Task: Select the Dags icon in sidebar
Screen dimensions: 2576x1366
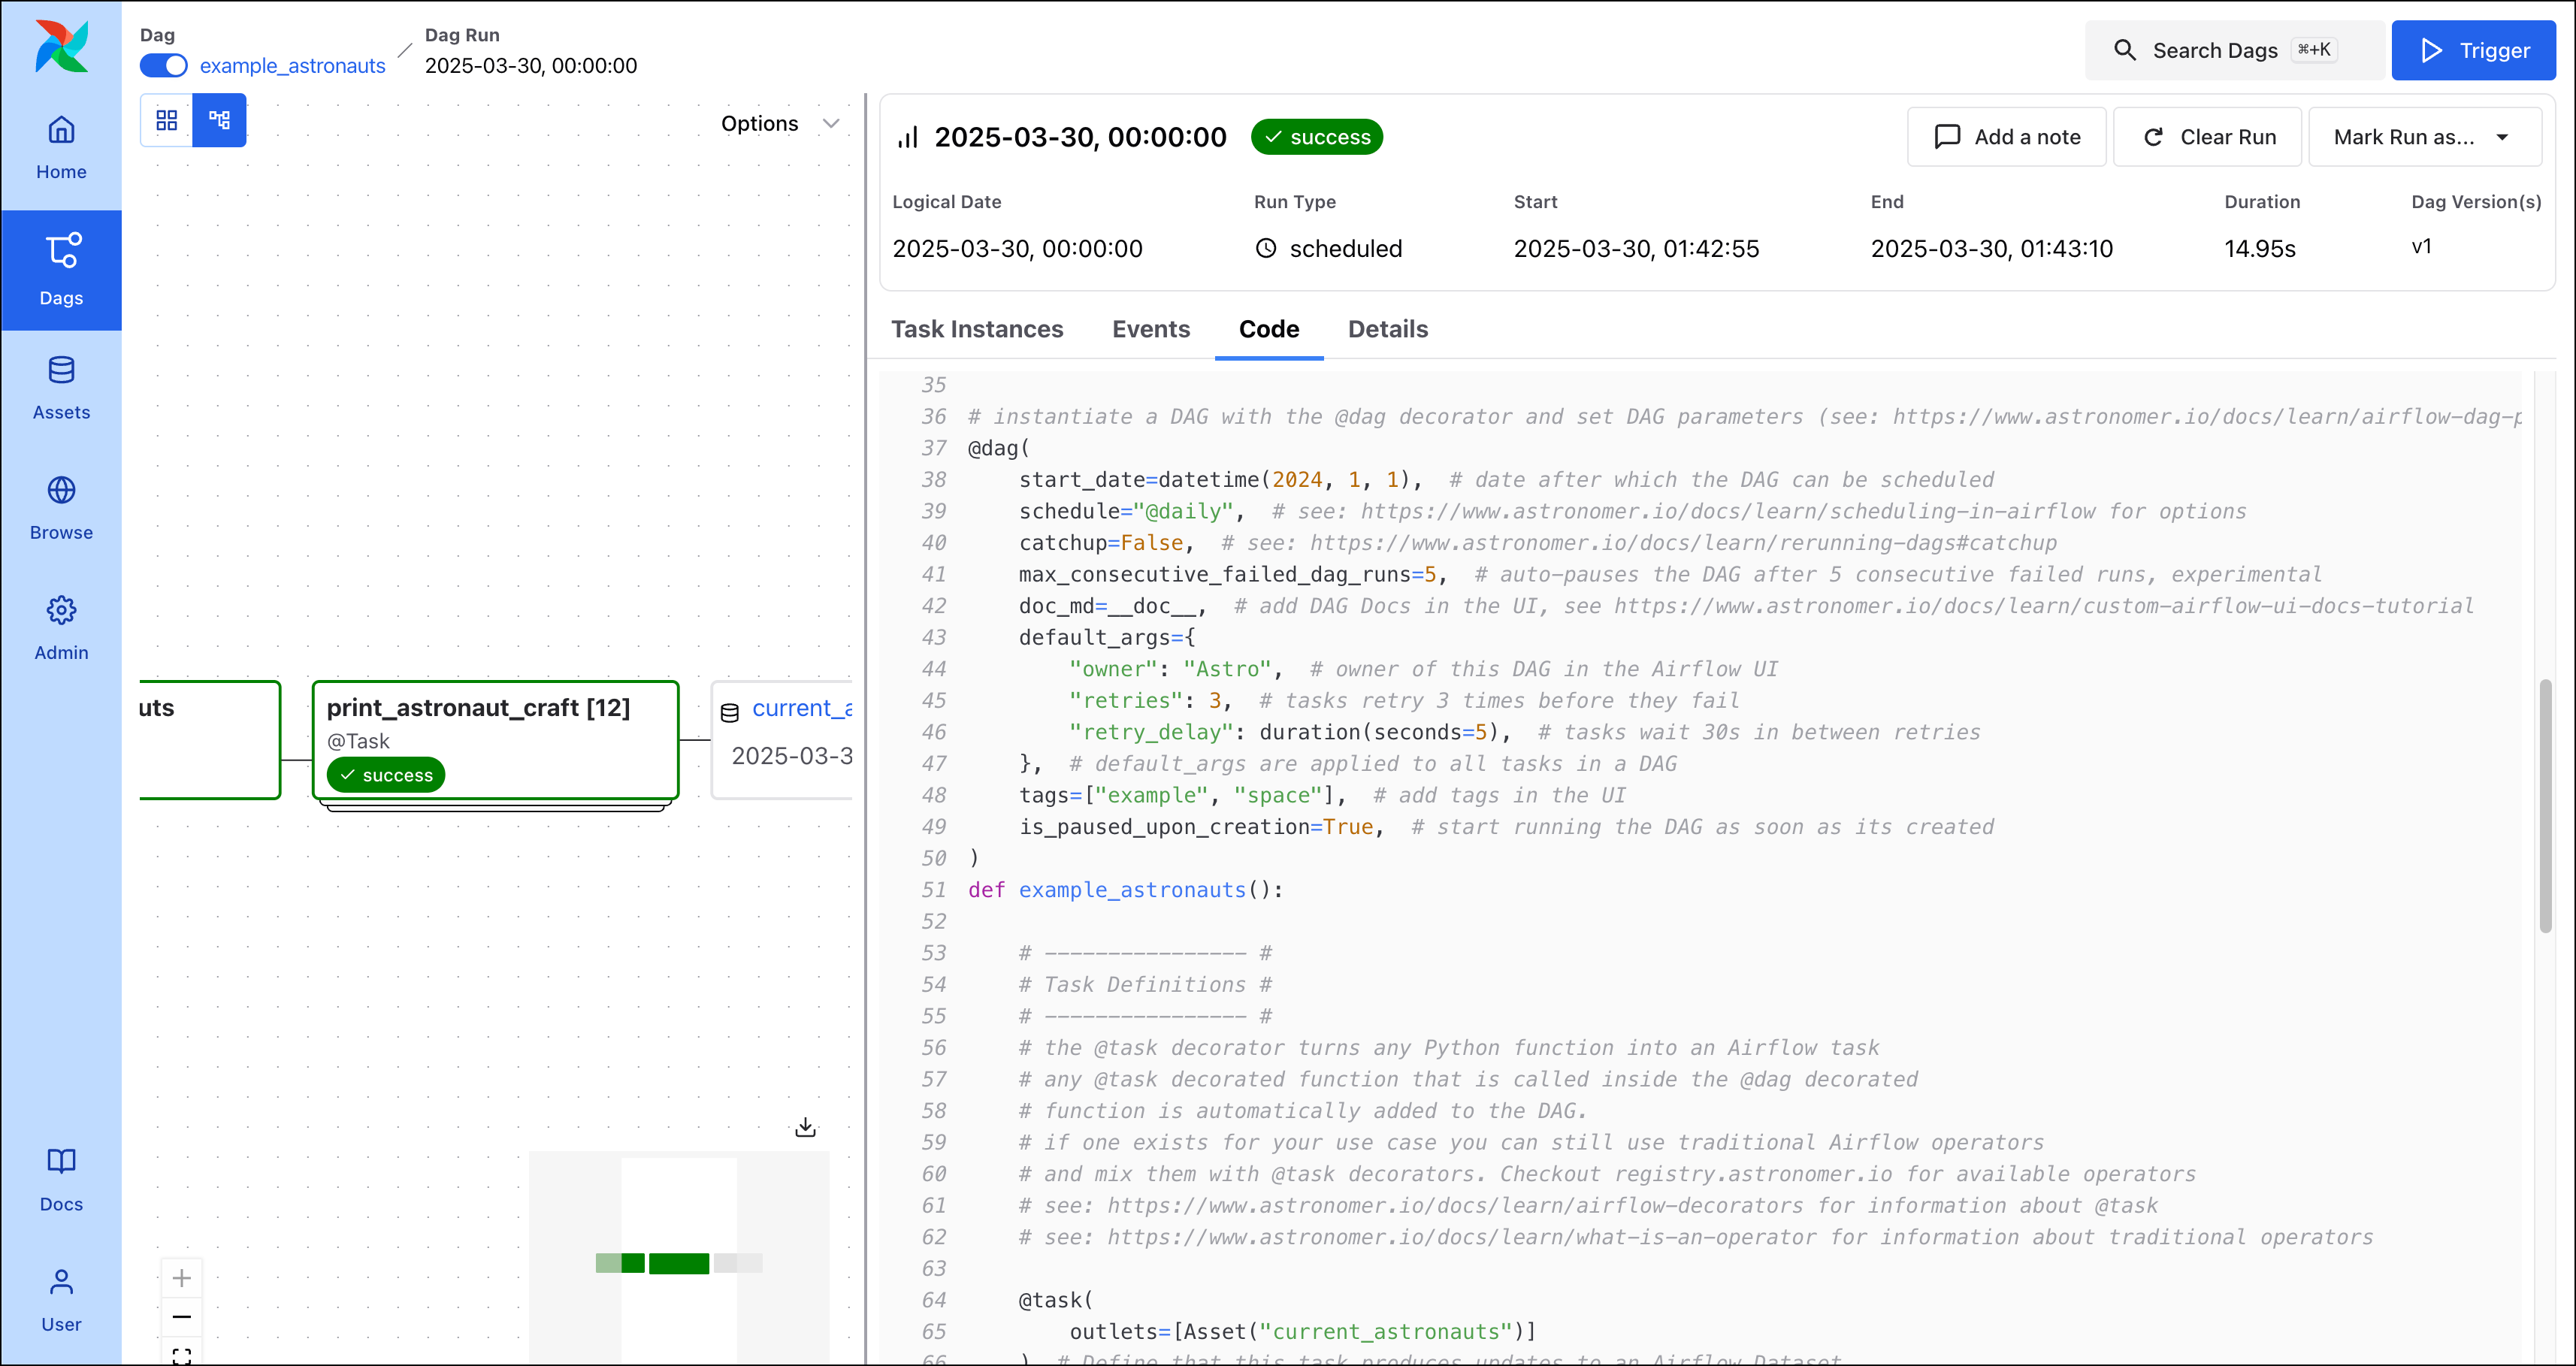Action: point(61,268)
